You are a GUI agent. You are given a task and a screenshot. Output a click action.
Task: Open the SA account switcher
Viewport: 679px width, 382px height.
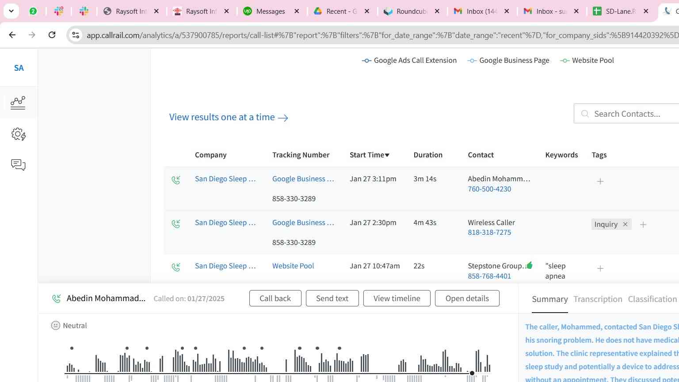click(19, 68)
